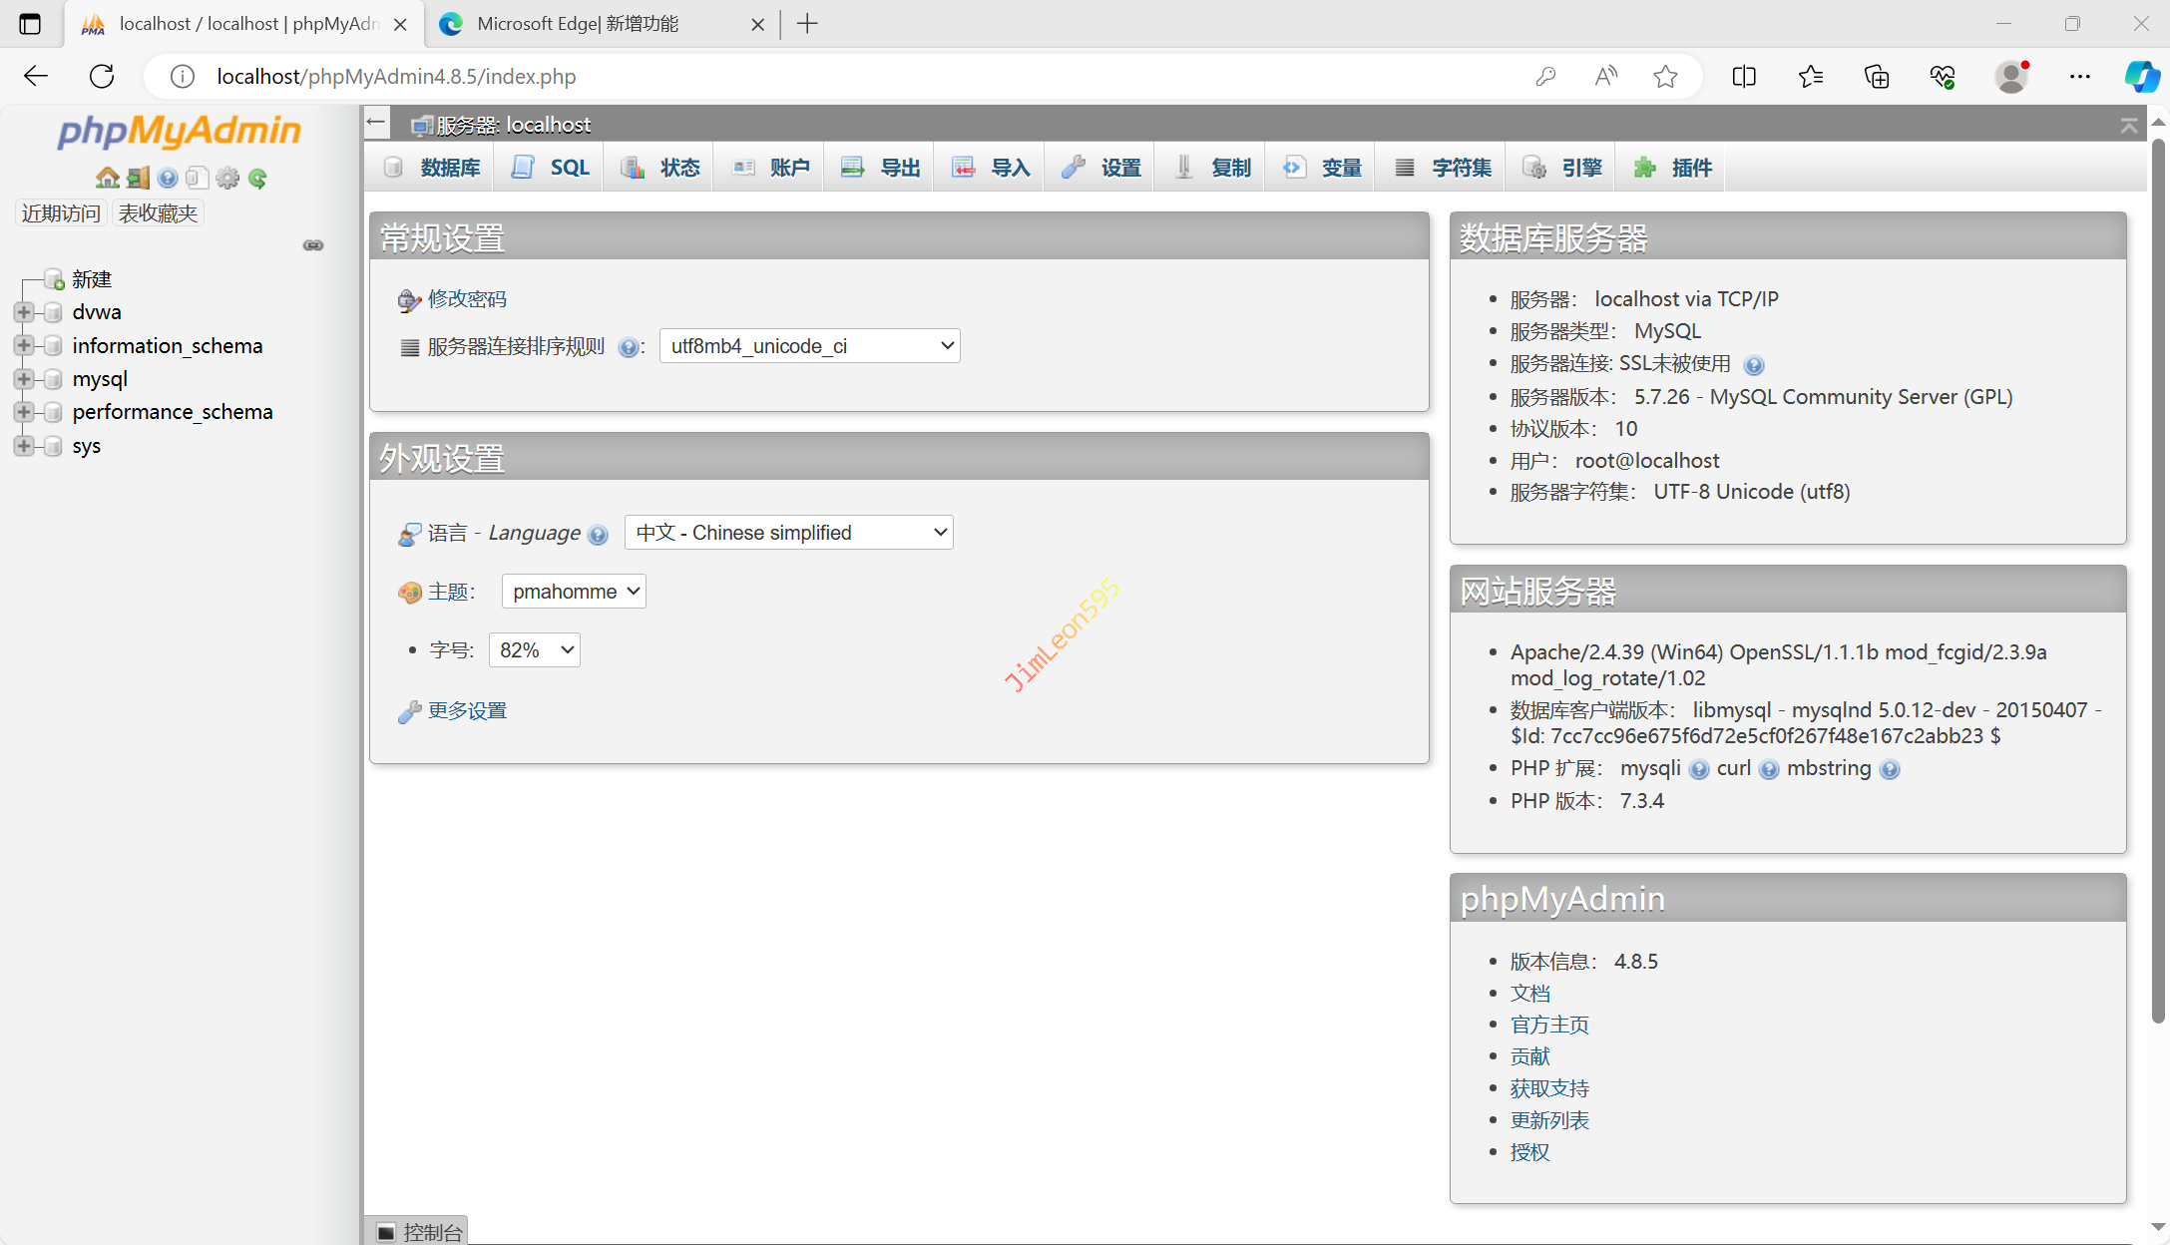The width and height of the screenshot is (2170, 1245).
Task: Reload navigation panel with green refresh icon
Action: (x=257, y=179)
